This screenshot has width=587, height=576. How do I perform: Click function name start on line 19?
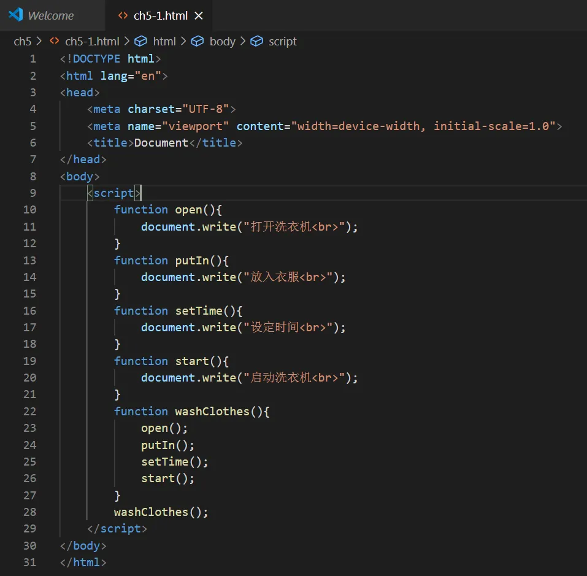coord(192,361)
